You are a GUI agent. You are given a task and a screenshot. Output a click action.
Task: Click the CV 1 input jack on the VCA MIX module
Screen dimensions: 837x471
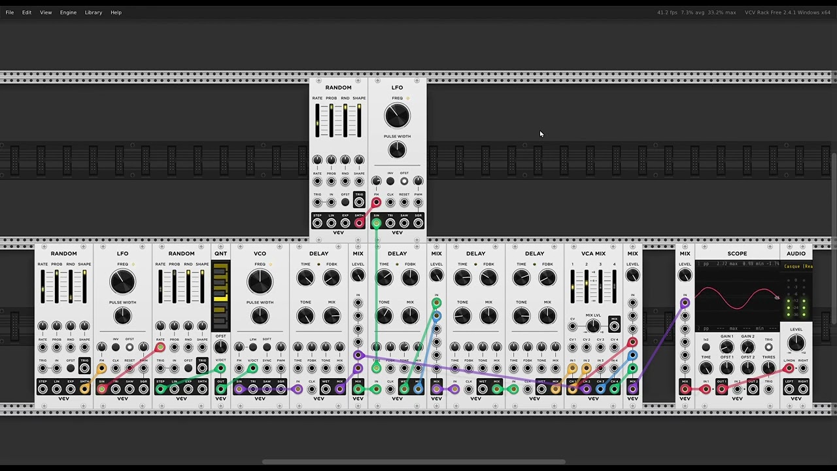tap(572, 347)
